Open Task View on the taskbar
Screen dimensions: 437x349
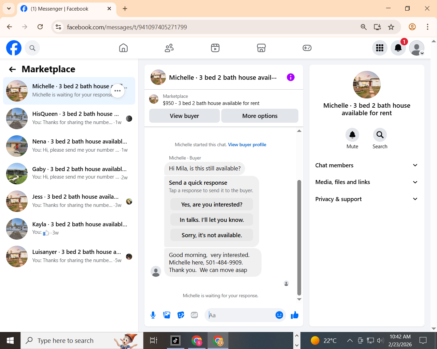154,340
